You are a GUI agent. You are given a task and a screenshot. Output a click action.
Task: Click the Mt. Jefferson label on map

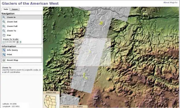83,51
